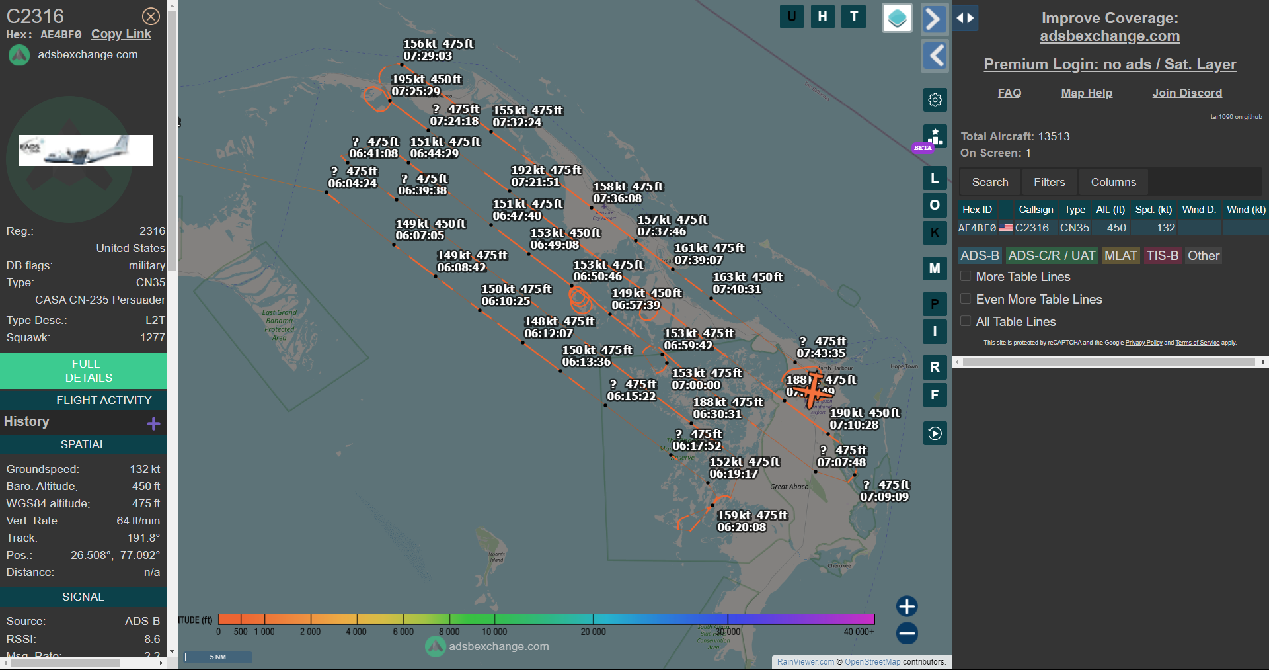1269x670 pixels.
Task: Sort table by Callsign column
Action: pos(1036,210)
